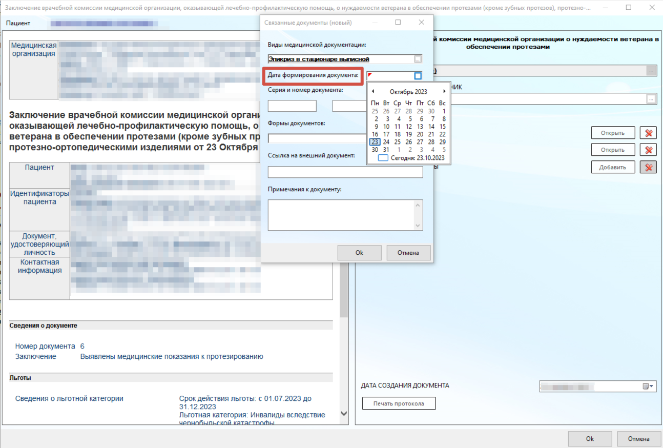The height and width of the screenshot is (448, 663).
Task: Click up arrow of Примечания text area scrollbar
Action: click(419, 205)
